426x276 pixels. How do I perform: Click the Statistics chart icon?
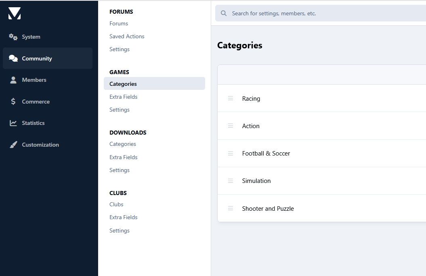[13, 123]
